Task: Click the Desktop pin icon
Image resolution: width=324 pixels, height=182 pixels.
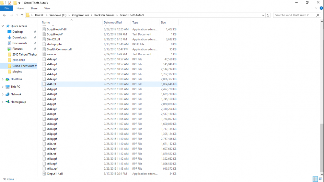Action: click(35, 32)
